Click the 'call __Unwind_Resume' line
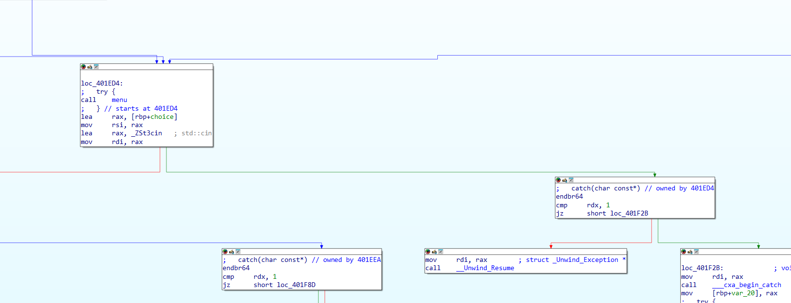 click(470, 268)
